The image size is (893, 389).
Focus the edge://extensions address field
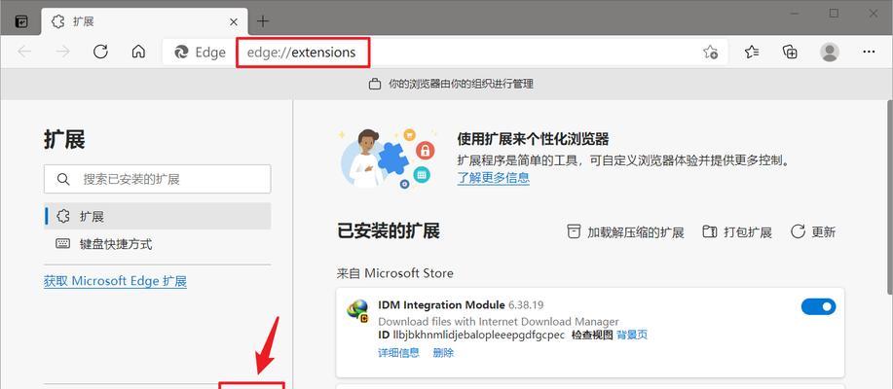(303, 53)
